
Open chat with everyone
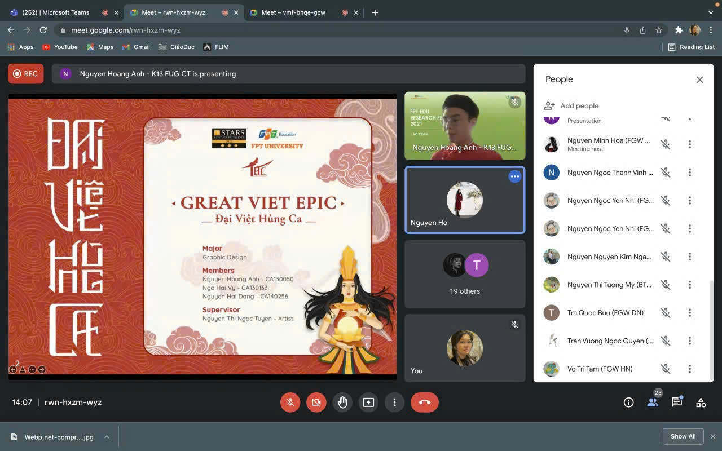(677, 402)
